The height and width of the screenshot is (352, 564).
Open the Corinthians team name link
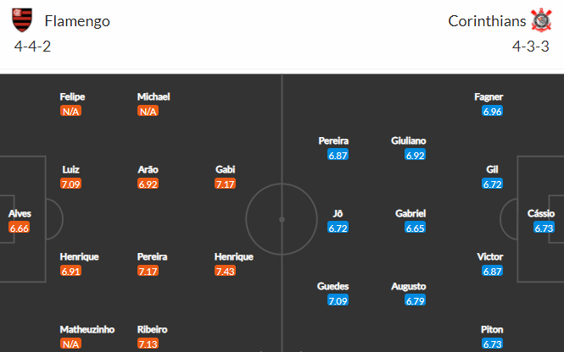[487, 21]
